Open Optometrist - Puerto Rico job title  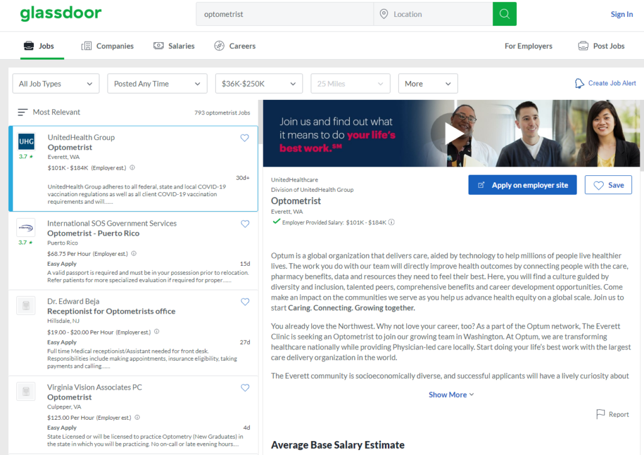pos(93,233)
